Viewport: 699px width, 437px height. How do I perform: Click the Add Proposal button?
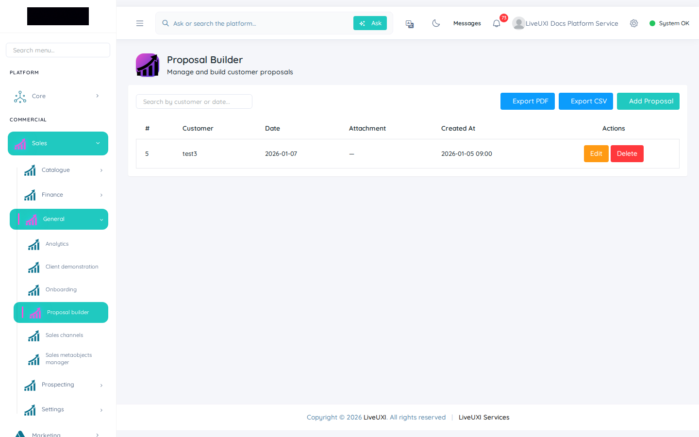point(648,101)
